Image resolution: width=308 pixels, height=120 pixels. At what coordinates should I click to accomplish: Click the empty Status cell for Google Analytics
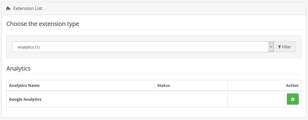click(191, 99)
